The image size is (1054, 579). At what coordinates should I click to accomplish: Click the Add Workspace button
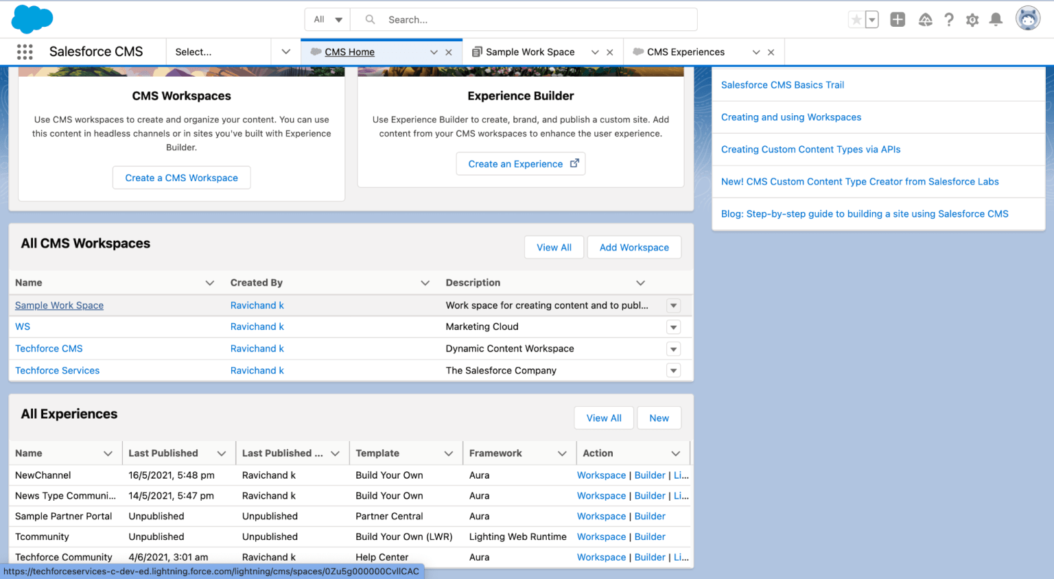tap(634, 248)
